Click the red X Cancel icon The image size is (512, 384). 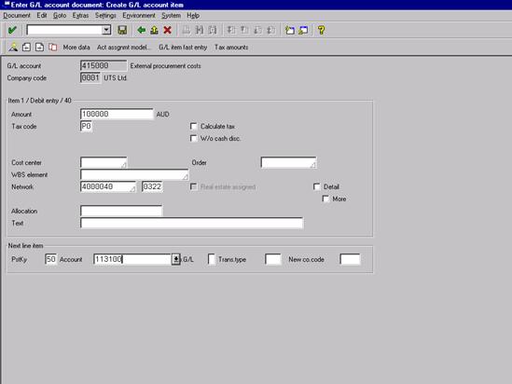168,30
